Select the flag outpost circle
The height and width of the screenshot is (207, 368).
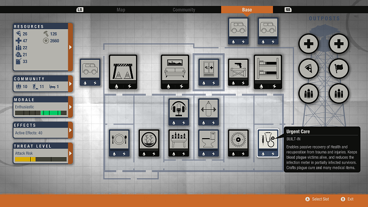pos(339,69)
